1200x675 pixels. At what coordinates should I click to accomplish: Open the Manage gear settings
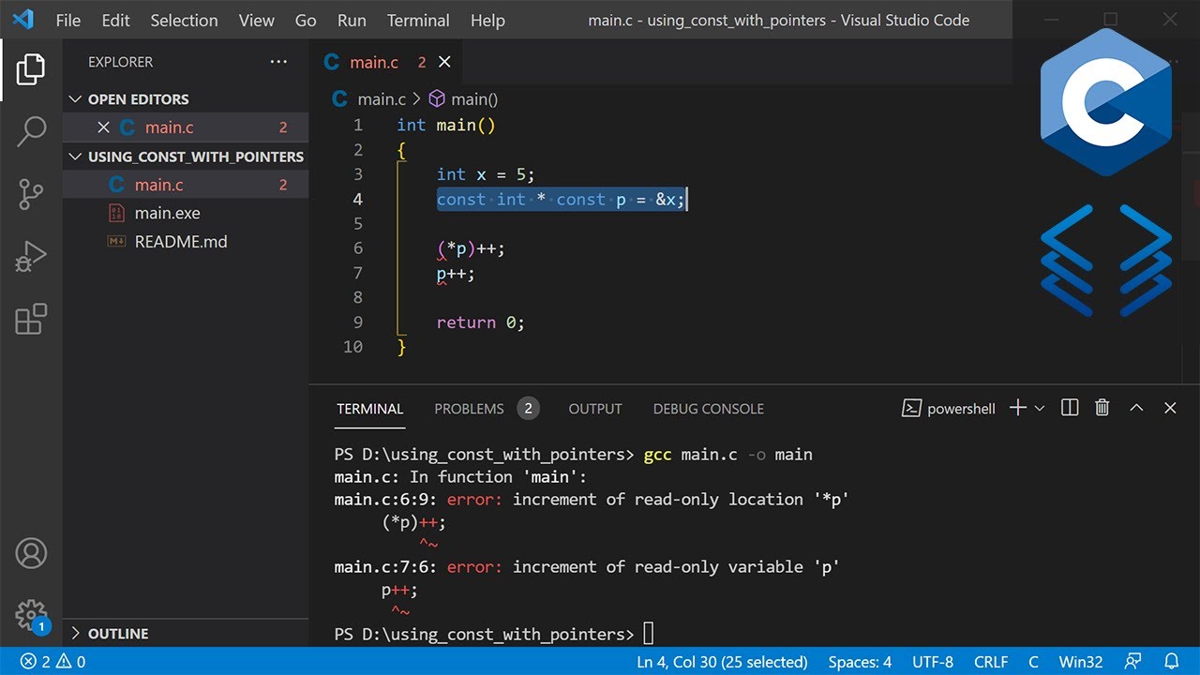pos(31,614)
